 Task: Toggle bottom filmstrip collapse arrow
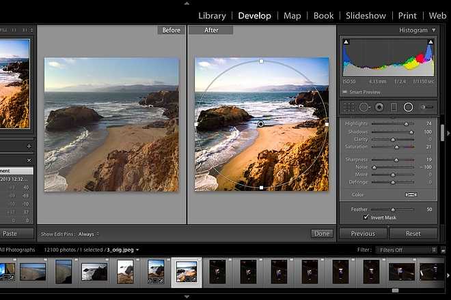coord(187,297)
